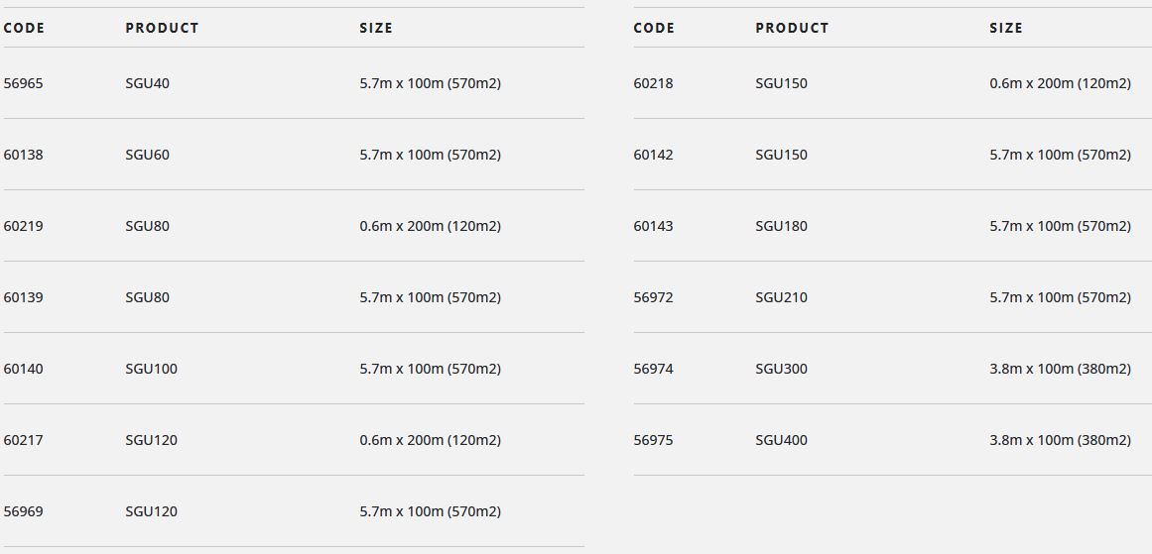Click product code 56965
The image size is (1152, 554).
coord(24,83)
